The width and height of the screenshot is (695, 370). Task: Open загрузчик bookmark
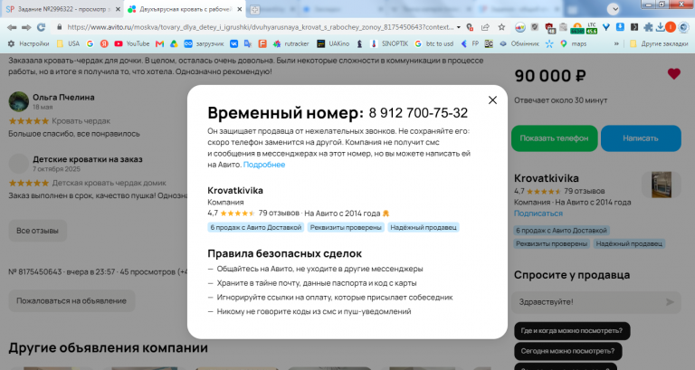(204, 43)
